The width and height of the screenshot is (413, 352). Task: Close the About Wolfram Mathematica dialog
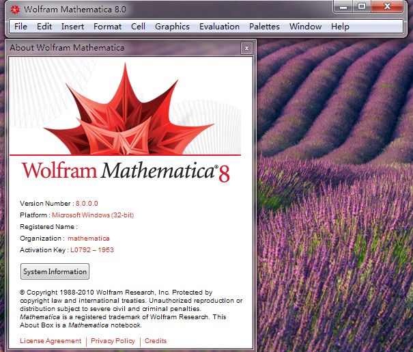[x=246, y=48]
